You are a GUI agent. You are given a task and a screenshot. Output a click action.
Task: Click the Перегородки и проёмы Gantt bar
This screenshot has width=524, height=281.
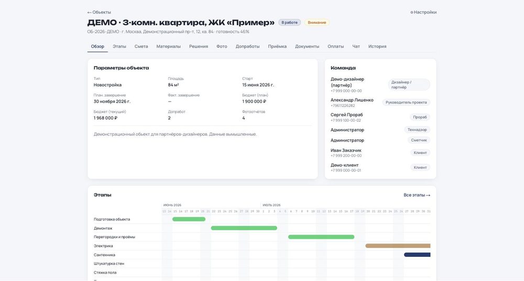click(321, 237)
